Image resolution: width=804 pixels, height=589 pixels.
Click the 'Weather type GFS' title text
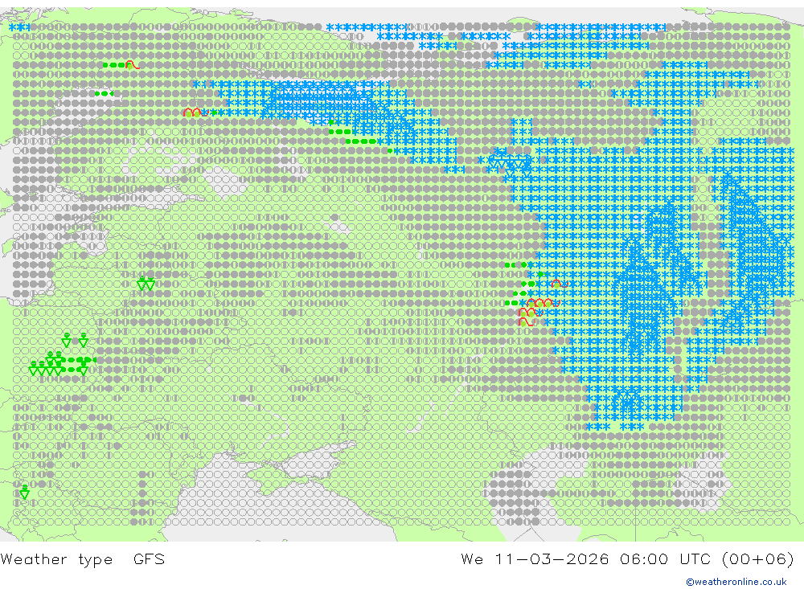(x=83, y=558)
